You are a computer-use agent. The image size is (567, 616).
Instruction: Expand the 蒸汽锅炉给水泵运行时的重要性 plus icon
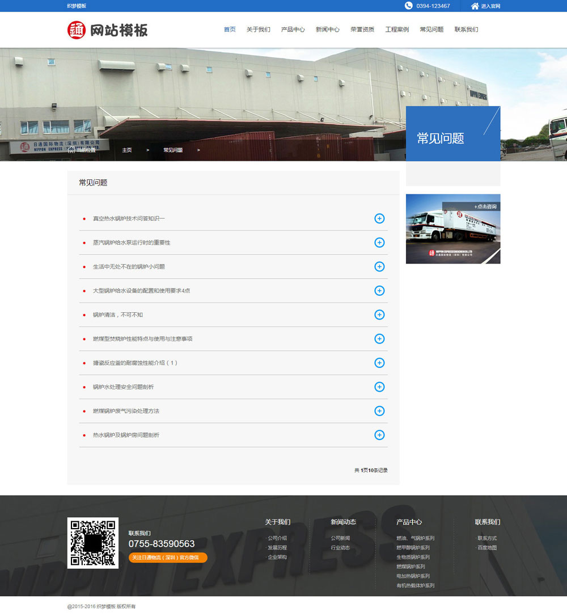pos(379,242)
